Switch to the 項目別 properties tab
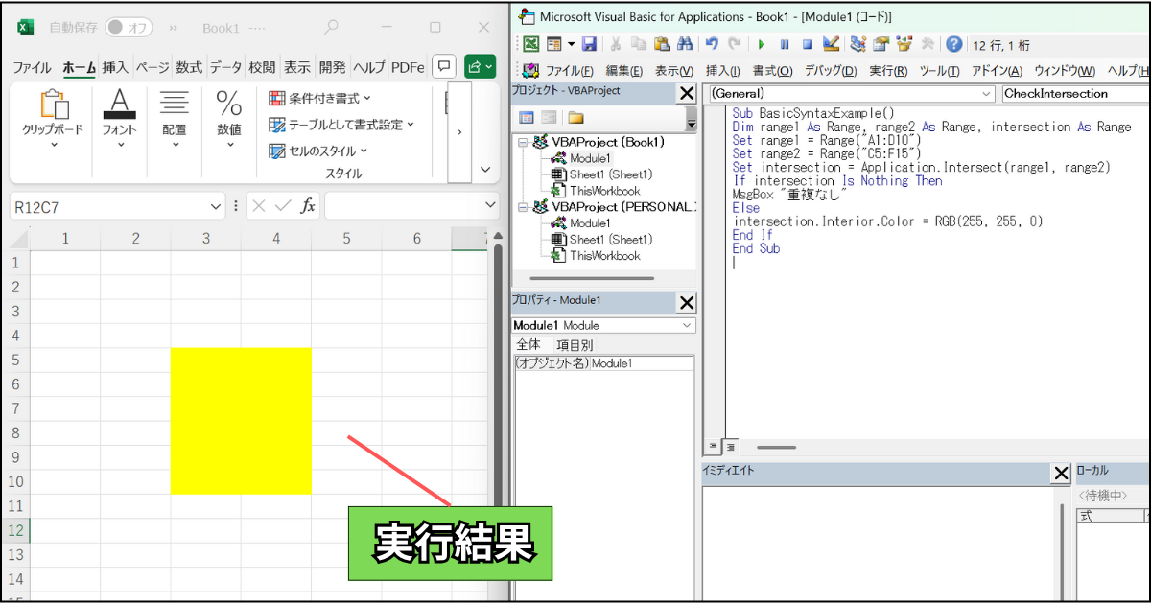The image size is (1151, 604). pyautogui.click(x=575, y=344)
